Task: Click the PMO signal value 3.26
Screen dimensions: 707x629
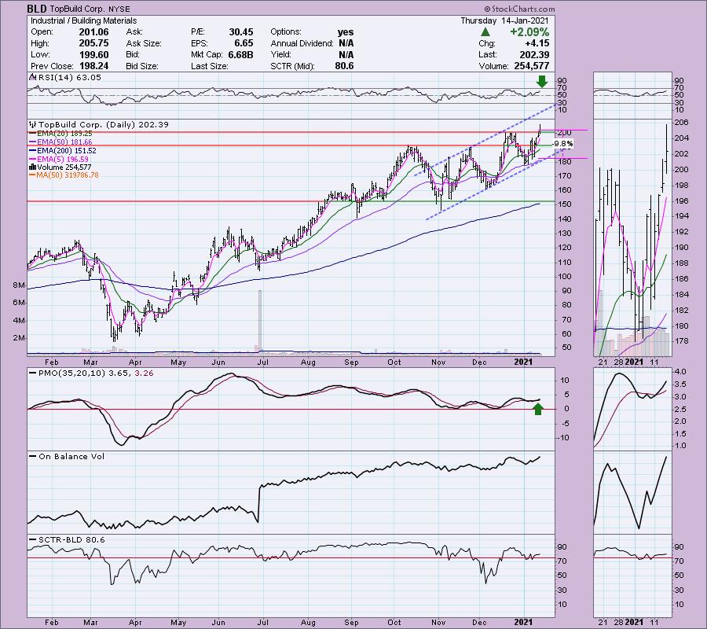Action: [x=144, y=373]
